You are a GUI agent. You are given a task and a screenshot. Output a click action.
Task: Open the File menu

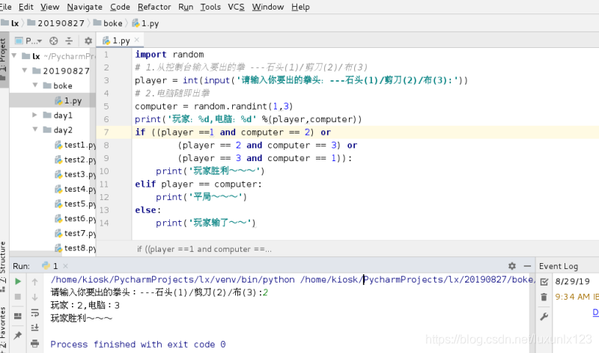5,7
